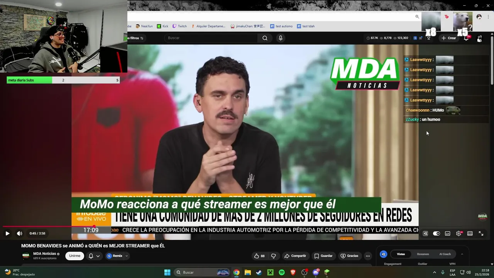Click the zoom magnifier in address bar
494x278 pixels.
[417, 17]
